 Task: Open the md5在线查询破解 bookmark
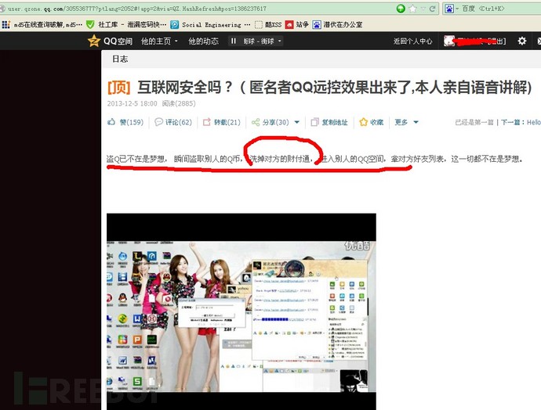(x=48, y=24)
